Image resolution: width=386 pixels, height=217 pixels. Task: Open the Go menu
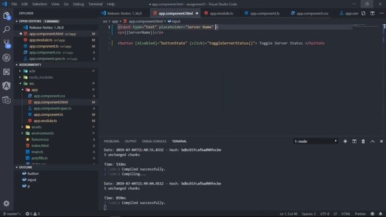click(66, 4)
